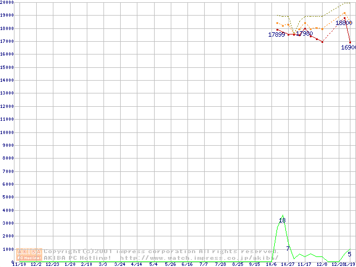356x267 pixels.
Task: Select the 17980 price data label
Action: 304,34
